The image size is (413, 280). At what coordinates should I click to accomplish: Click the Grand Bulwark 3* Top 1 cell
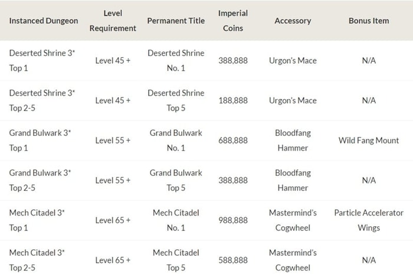tap(40, 140)
